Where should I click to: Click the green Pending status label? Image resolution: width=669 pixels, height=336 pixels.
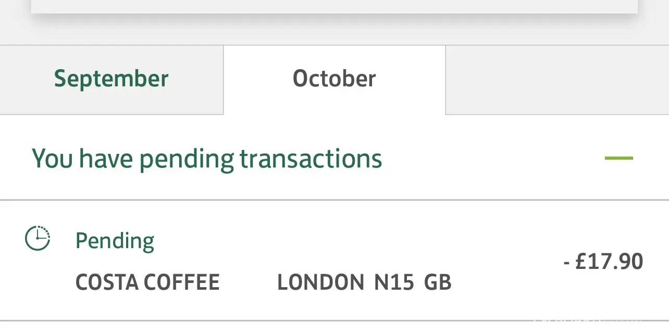click(x=115, y=241)
